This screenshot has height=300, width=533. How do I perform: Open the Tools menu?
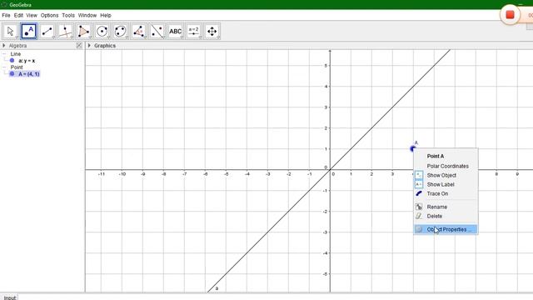[x=68, y=15]
